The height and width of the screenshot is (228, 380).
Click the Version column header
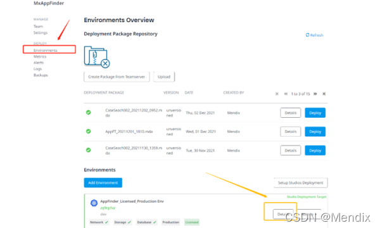coord(171,92)
